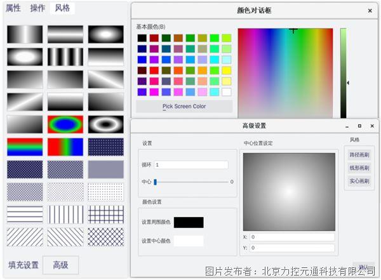Select the cyan basic color swatch

pyautogui.click(x=215, y=60)
